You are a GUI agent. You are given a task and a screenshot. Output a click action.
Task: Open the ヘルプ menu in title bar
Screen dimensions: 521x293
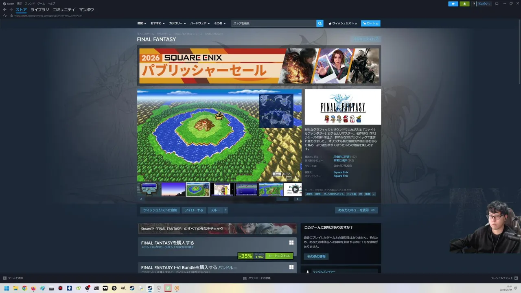(51, 4)
